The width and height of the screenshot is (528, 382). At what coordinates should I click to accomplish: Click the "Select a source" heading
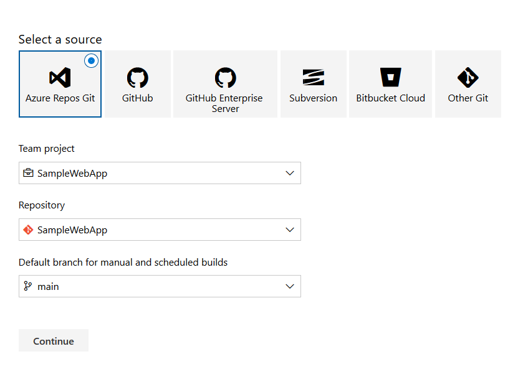(x=60, y=40)
